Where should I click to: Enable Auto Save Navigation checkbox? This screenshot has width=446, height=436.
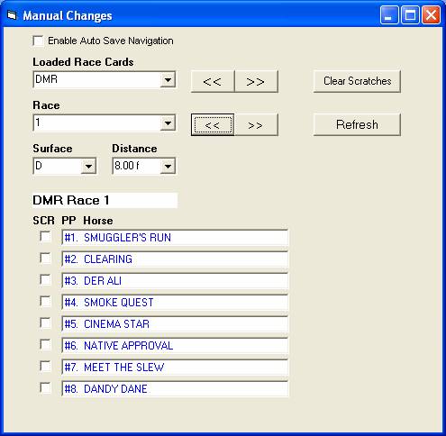(38, 41)
